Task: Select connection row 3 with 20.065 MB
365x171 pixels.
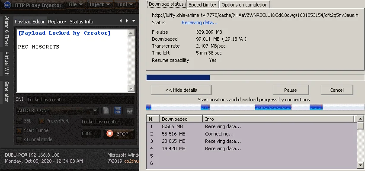Action: coord(252,141)
